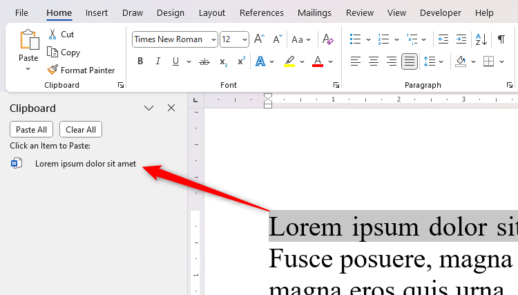Click the highlighted 'Lorem ipsum dolor' line

pyautogui.click(x=393, y=227)
